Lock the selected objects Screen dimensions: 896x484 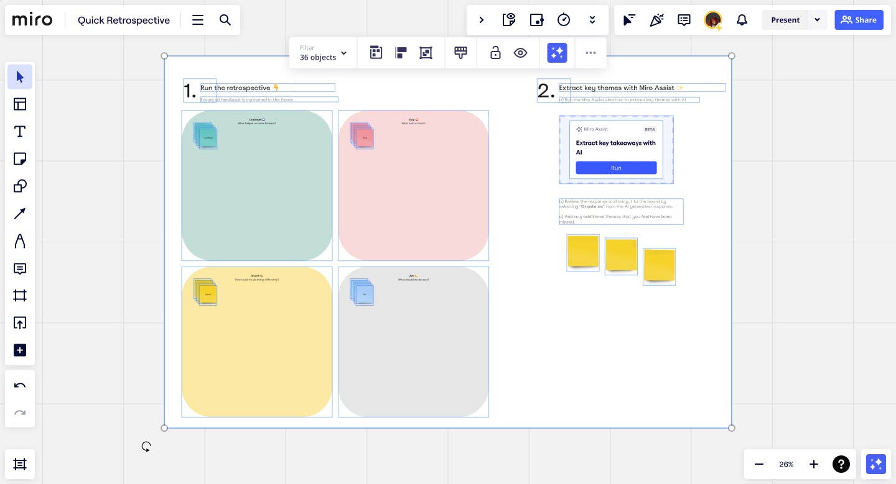click(495, 53)
